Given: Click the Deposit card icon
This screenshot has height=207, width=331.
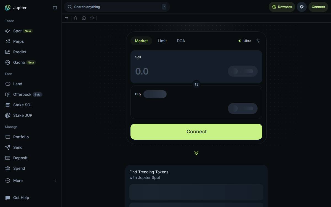Looking at the screenshot, I should (x=8, y=158).
